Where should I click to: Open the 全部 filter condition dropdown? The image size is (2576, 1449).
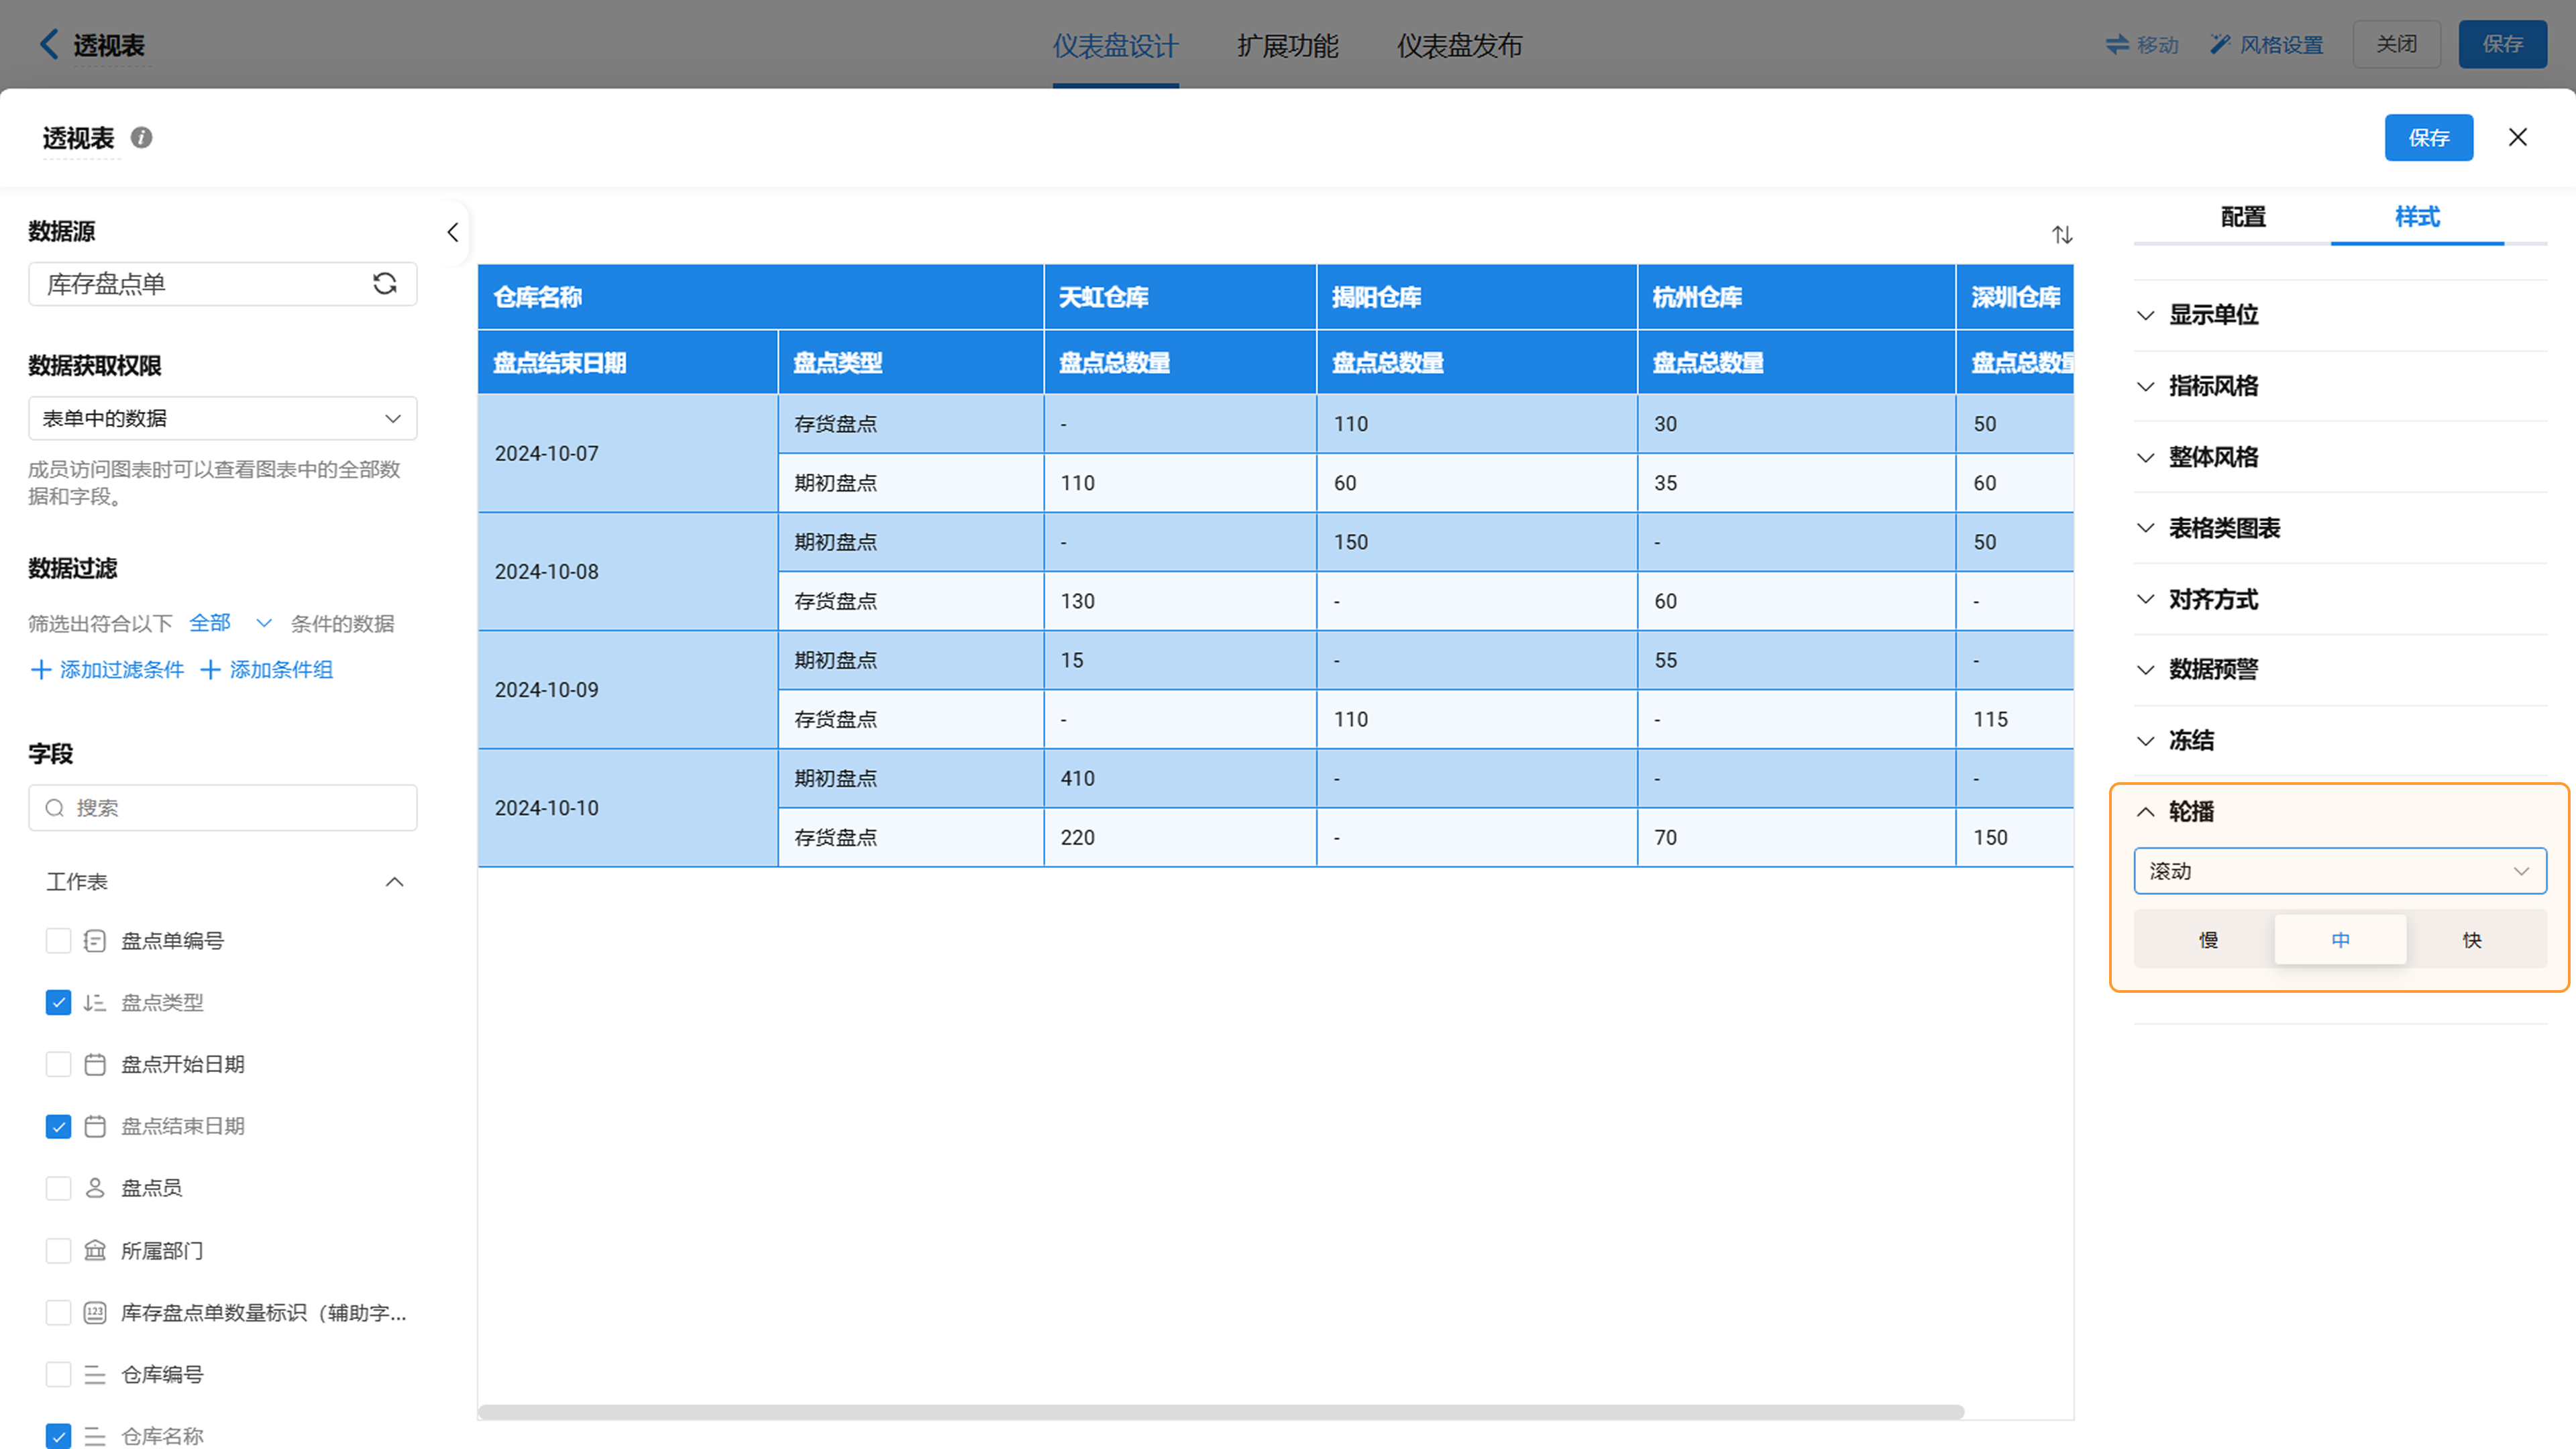[231, 623]
